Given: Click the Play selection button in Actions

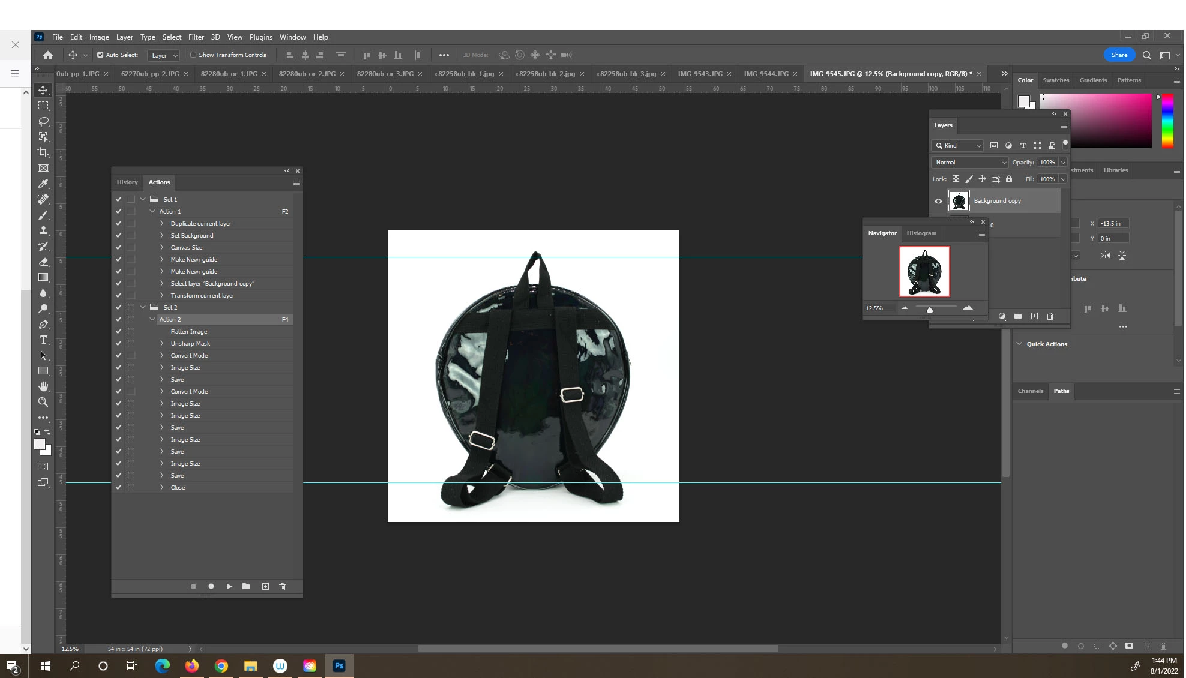Looking at the screenshot, I should point(229,586).
